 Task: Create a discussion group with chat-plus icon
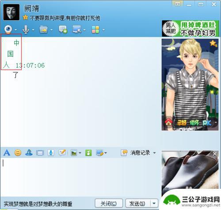(x=63, y=30)
